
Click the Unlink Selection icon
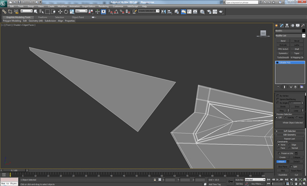pyautogui.click(x=10, y=12)
